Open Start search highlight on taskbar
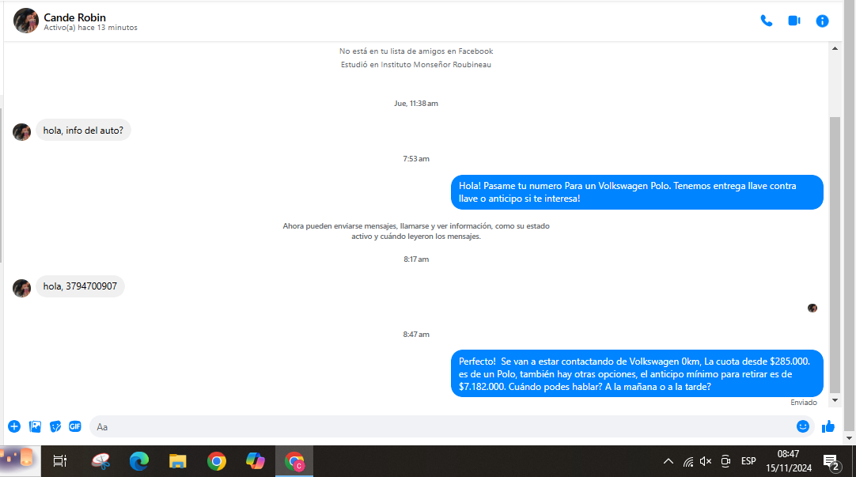 click(x=21, y=461)
